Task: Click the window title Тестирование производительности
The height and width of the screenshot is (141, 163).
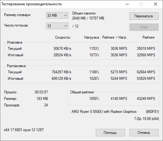Action: (31, 4)
